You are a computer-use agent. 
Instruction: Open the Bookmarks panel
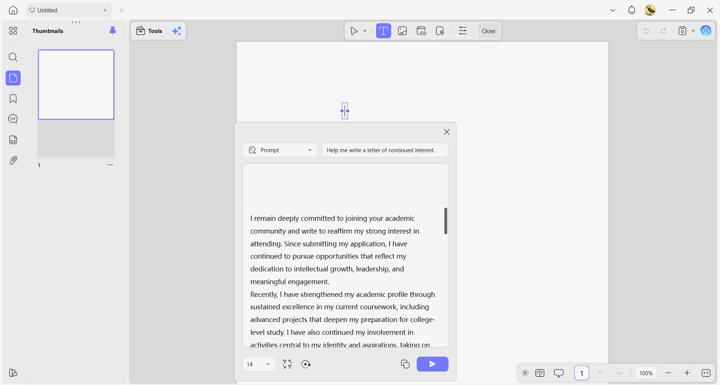(13, 99)
